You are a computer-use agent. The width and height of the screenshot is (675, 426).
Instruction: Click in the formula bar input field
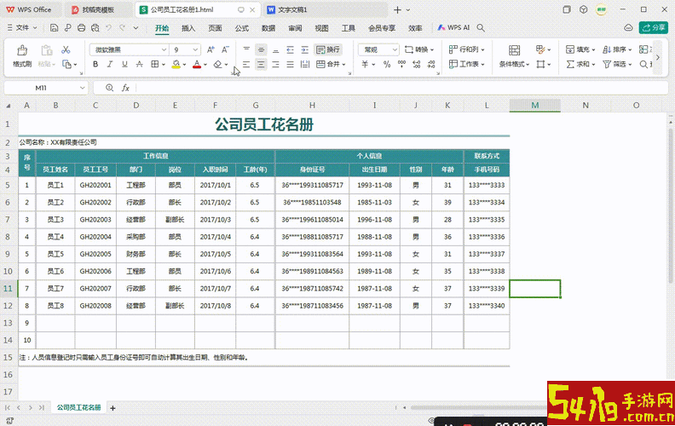(401, 88)
